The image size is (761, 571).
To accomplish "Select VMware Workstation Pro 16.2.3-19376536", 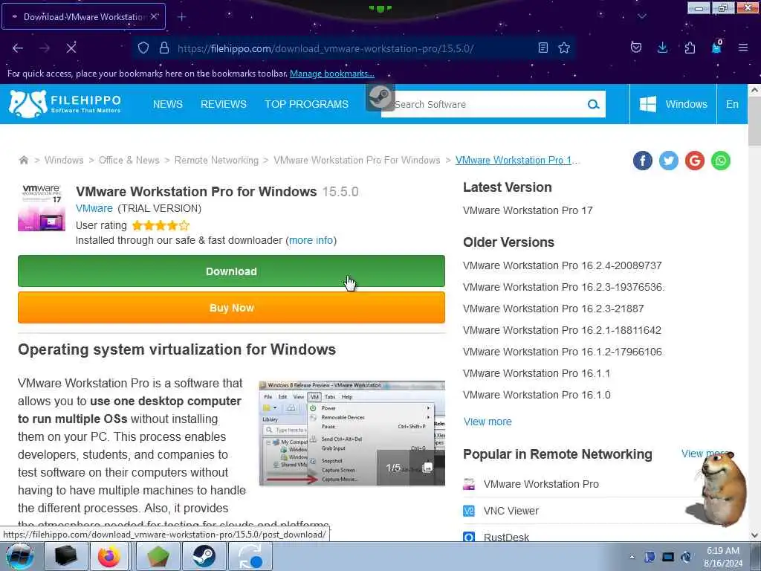I will (x=563, y=287).
